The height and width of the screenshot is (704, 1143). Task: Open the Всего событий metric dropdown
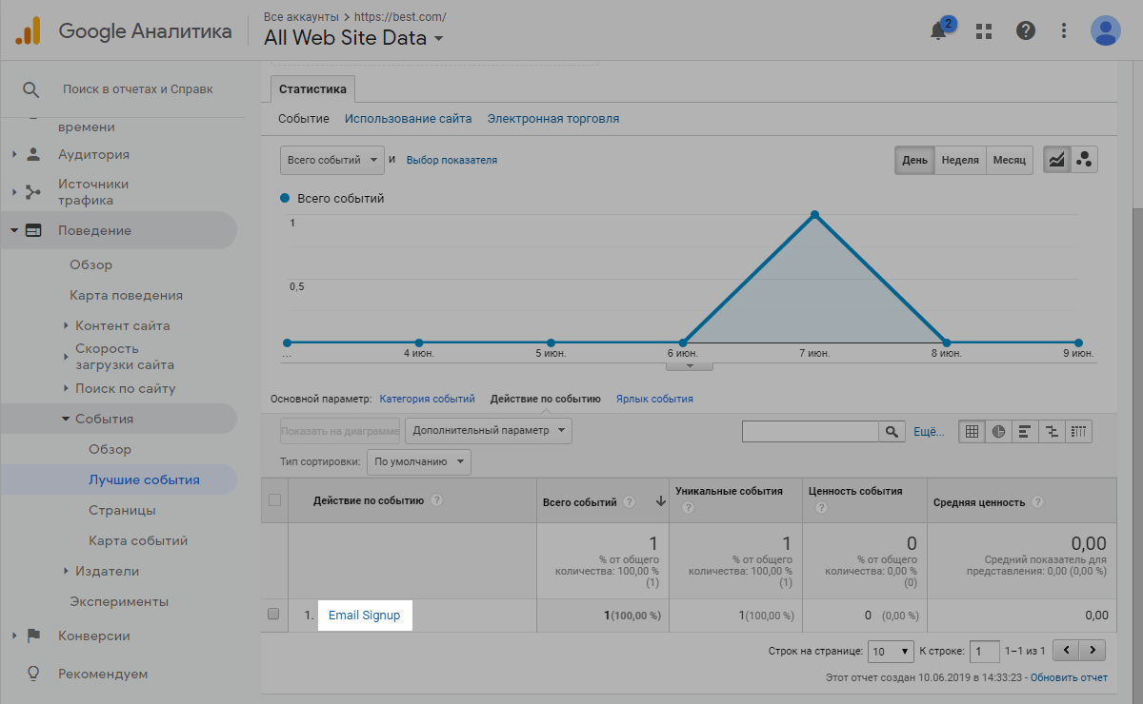331,160
